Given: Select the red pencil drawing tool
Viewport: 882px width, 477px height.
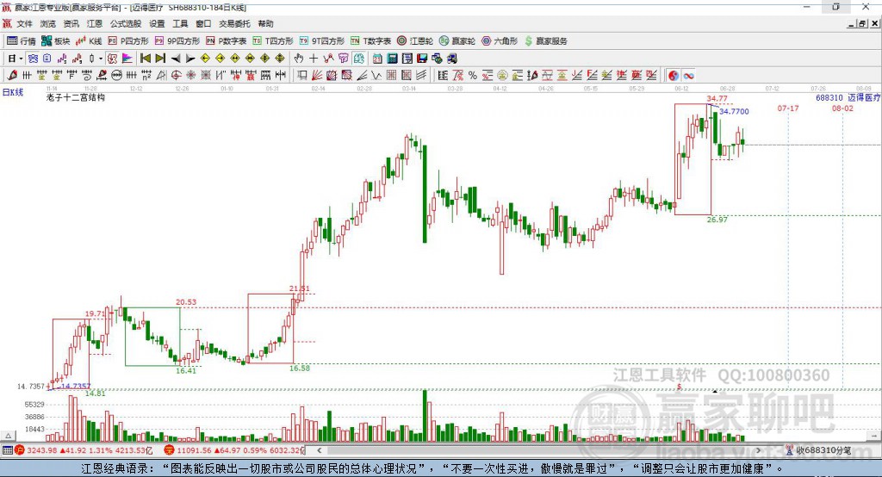Looking at the screenshot, I should tap(12, 76).
